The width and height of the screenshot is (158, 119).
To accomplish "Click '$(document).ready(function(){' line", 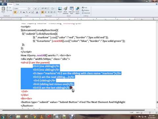I will pos(39,30).
